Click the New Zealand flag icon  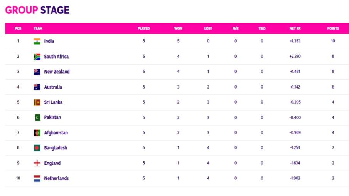(x=37, y=72)
